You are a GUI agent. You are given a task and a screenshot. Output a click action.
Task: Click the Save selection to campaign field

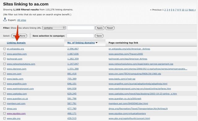pyautogui.click(x=80, y=36)
